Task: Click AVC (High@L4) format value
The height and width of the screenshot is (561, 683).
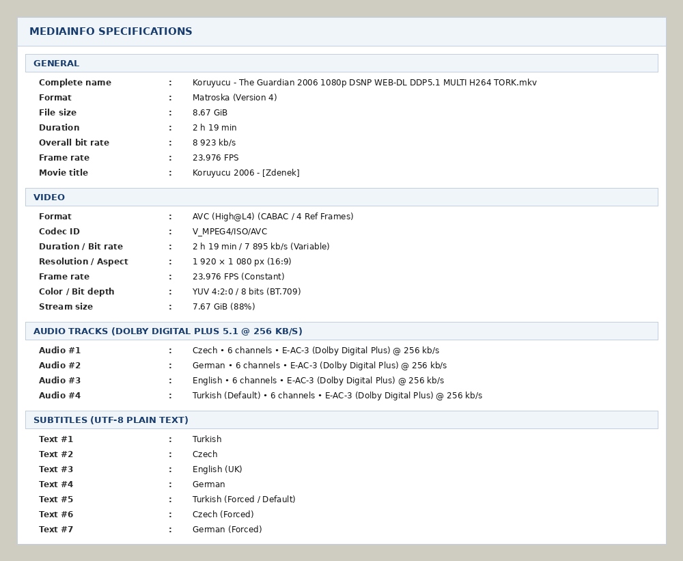Action: point(273,216)
